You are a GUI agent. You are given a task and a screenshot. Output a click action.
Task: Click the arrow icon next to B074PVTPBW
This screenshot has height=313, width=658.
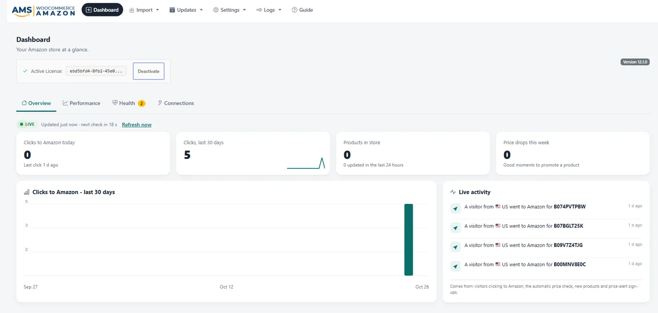(455, 209)
